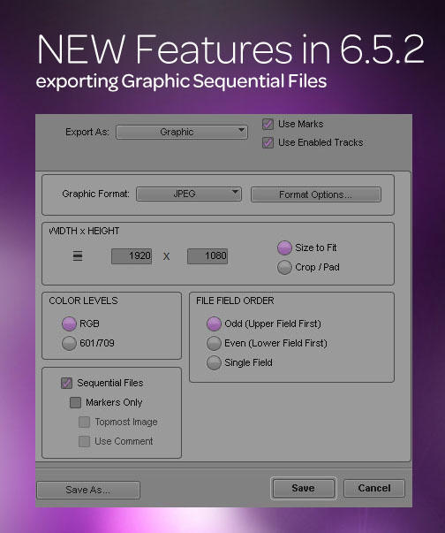
Task: Uncheck Use Enabled Tracks checkbox
Action: point(268,143)
